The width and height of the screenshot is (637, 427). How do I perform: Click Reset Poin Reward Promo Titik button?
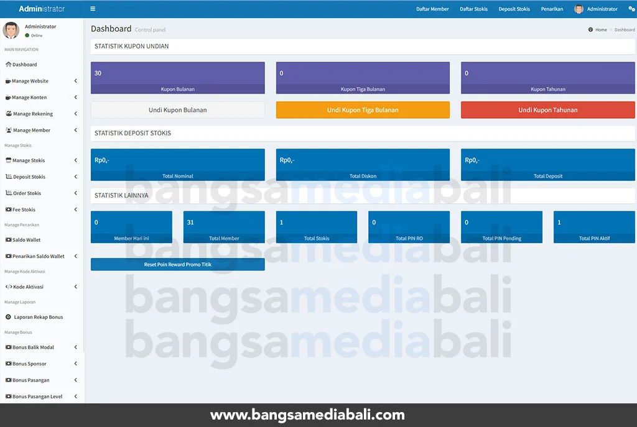(177, 264)
